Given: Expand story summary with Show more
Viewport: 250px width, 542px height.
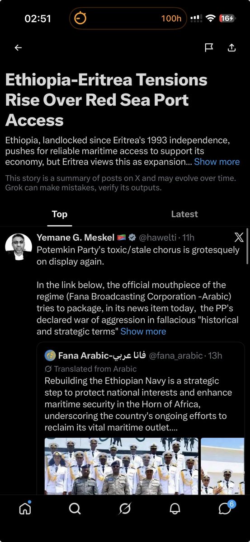Looking at the screenshot, I should [217, 162].
